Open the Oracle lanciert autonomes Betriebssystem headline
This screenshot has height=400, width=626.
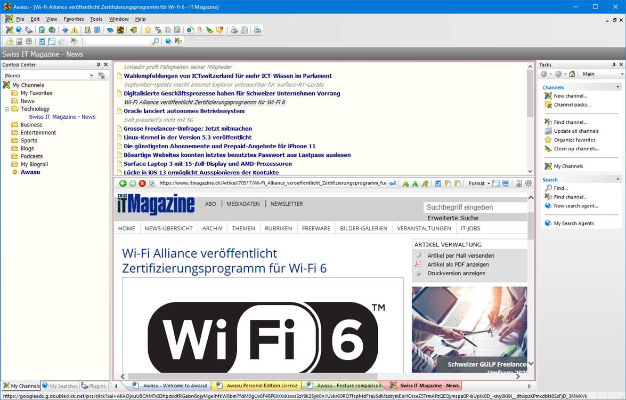pyautogui.click(x=184, y=111)
